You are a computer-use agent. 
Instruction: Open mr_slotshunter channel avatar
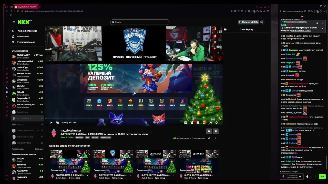(54, 133)
